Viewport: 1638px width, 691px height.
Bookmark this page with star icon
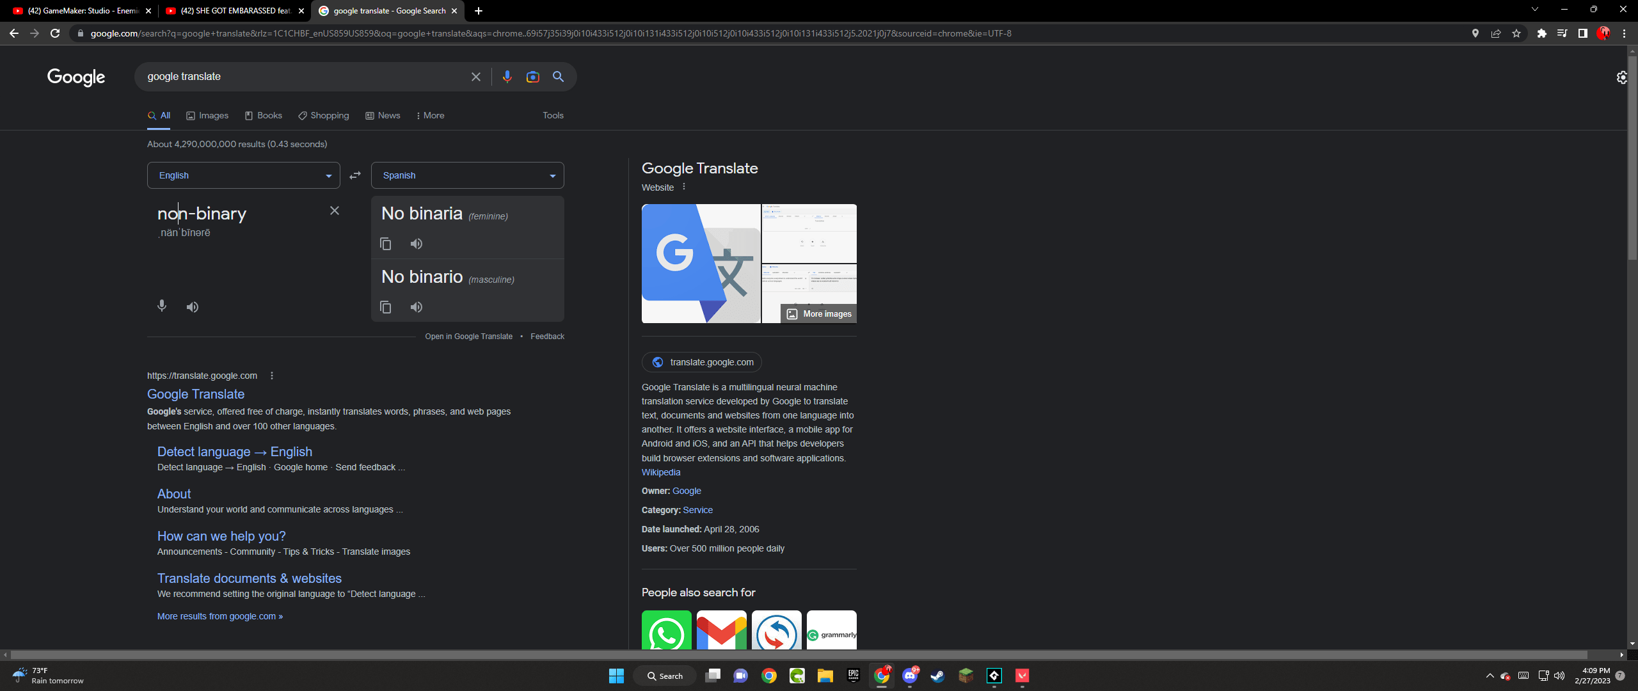1516,33
